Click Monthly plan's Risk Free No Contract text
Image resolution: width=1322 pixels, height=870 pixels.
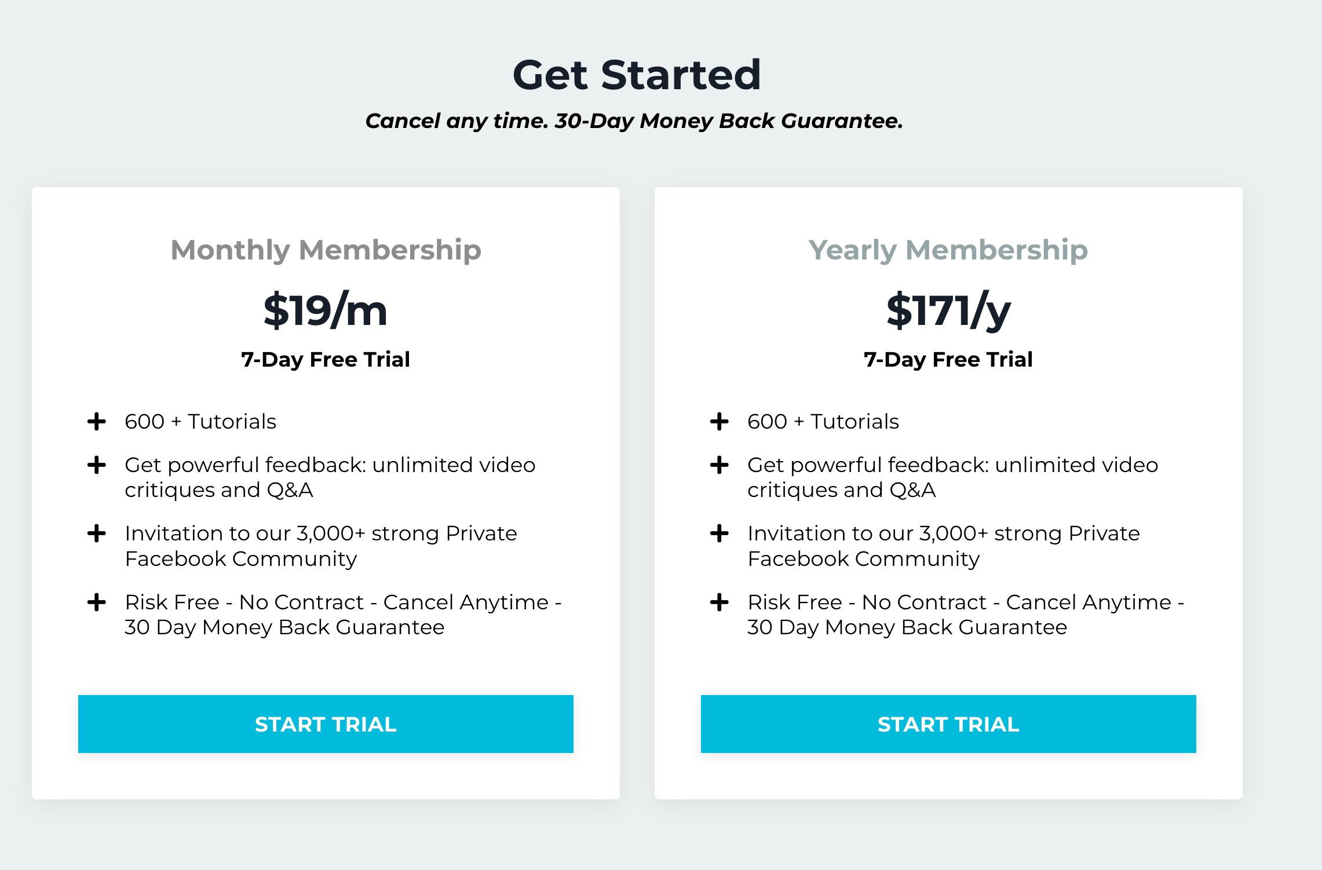point(343,615)
